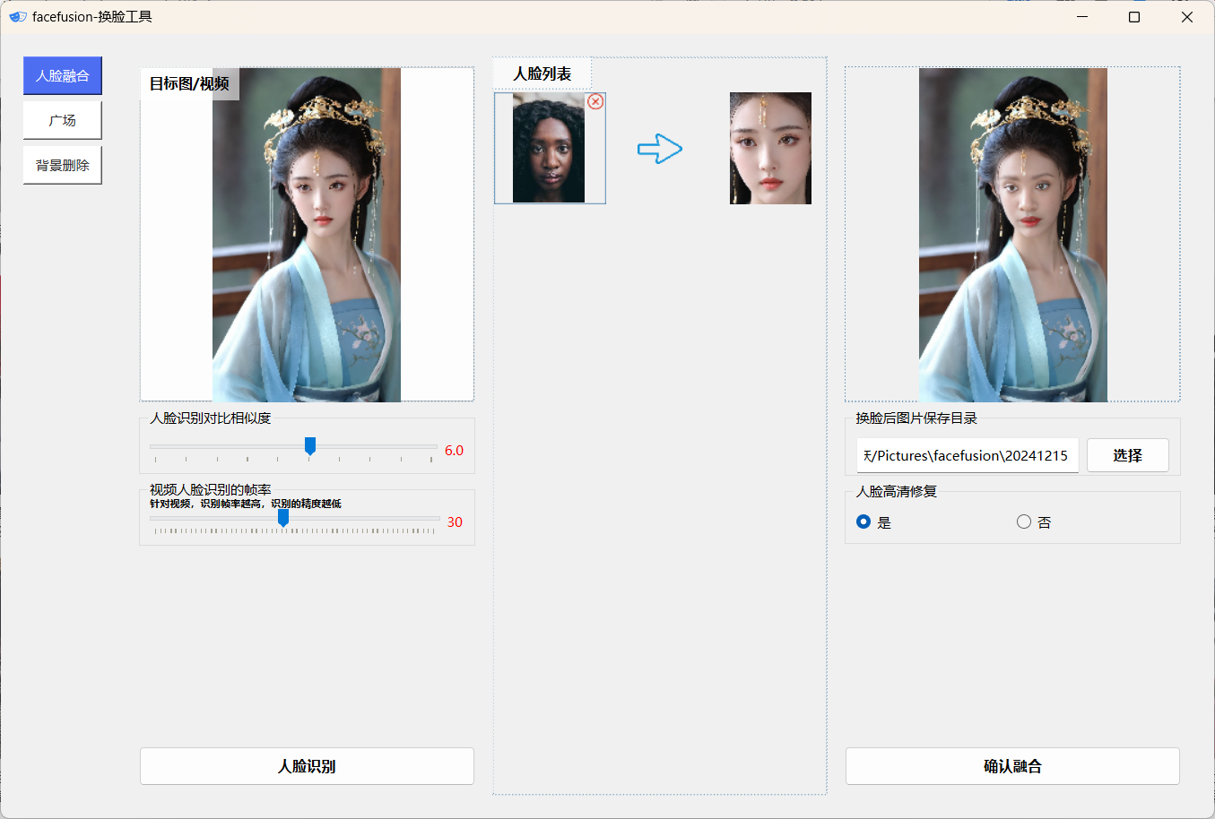Open the 人脸融合 tab
The height and width of the screenshot is (819, 1215).
tap(63, 76)
